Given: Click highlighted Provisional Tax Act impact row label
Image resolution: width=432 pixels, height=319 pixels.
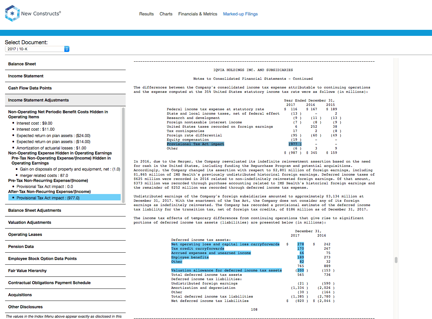Looking at the screenshot, I should 195,144.
